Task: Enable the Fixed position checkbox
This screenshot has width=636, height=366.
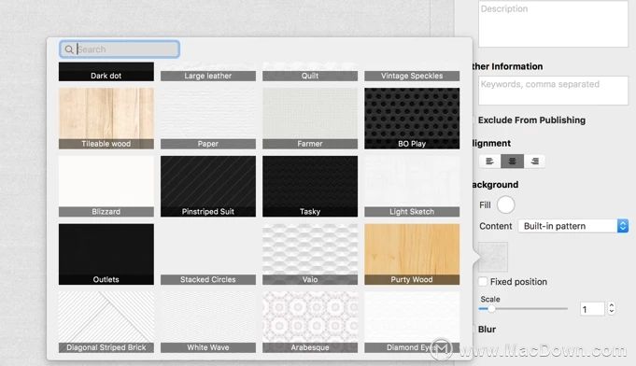Action: pos(483,281)
